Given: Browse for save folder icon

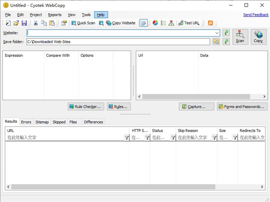Looking at the screenshot, I should 216,42.
